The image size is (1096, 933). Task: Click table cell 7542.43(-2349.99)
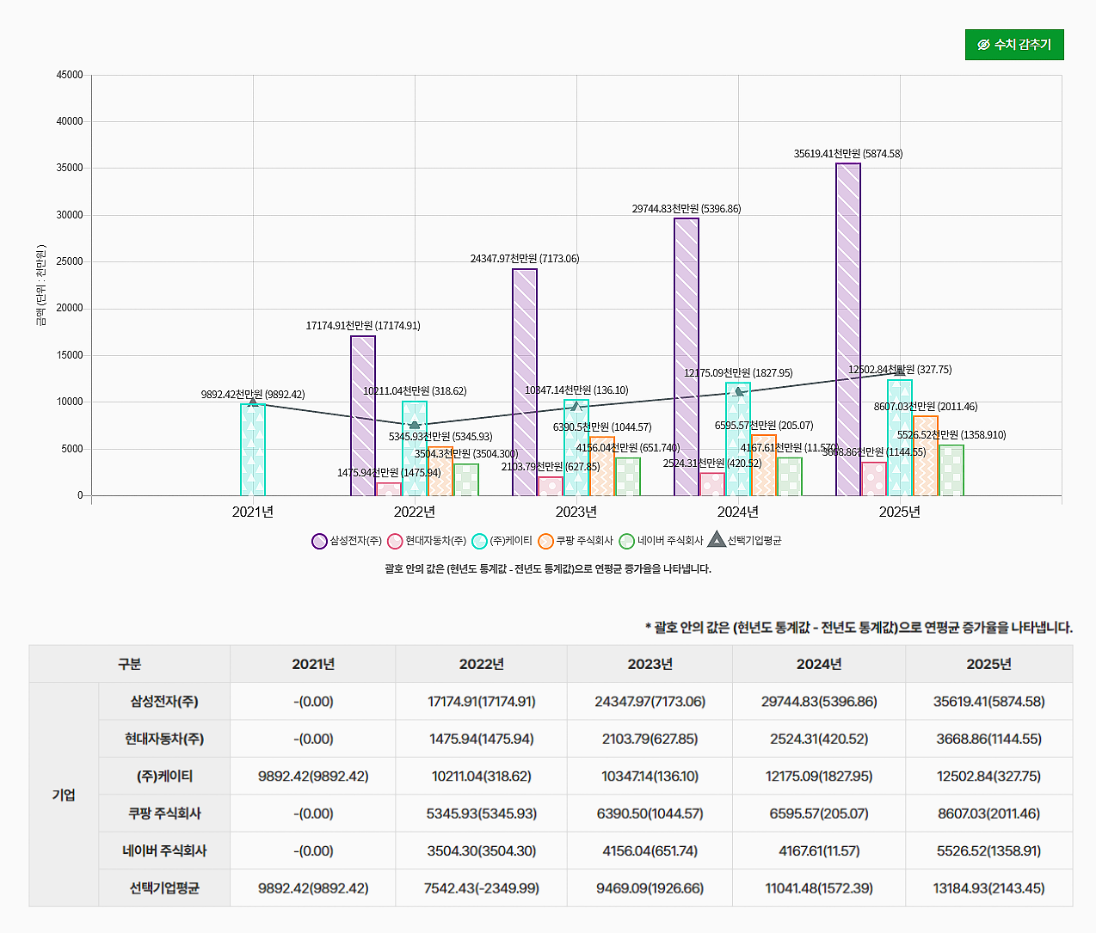coord(482,887)
